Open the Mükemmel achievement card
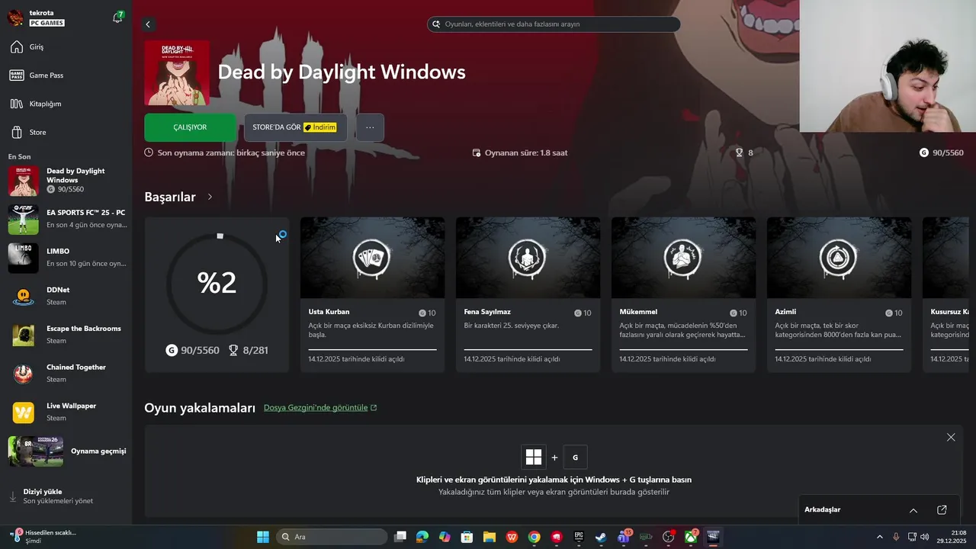The image size is (976, 549). coord(683,294)
